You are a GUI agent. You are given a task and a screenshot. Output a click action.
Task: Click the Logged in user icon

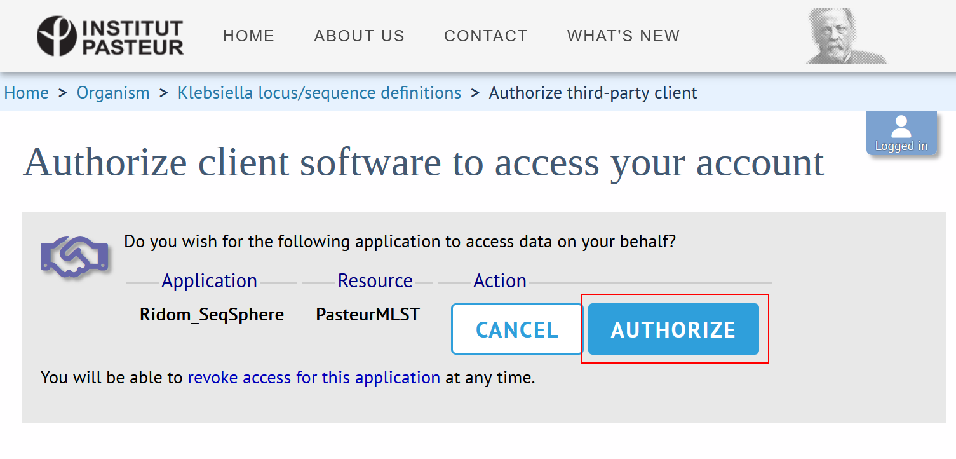point(901,133)
